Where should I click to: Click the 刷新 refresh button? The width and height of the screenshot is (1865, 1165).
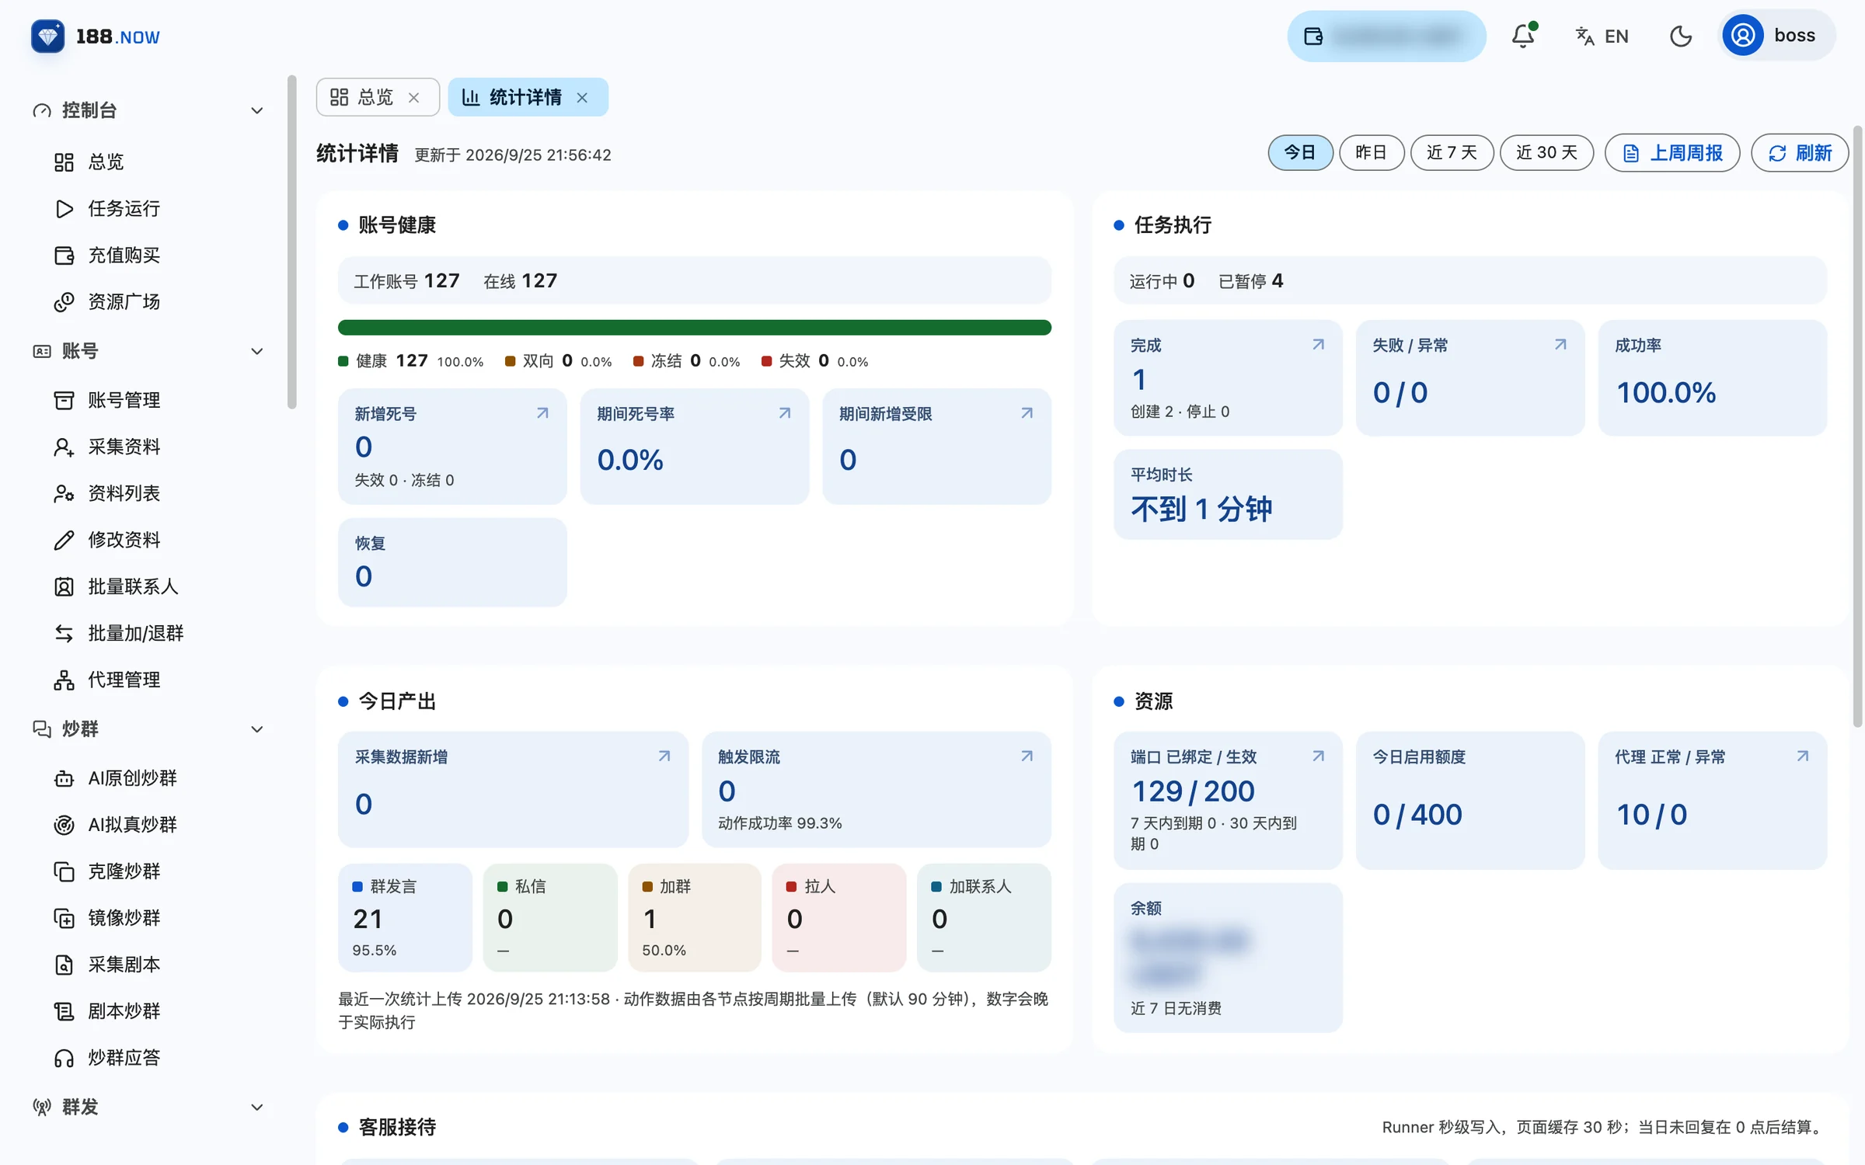click(1799, 152)
